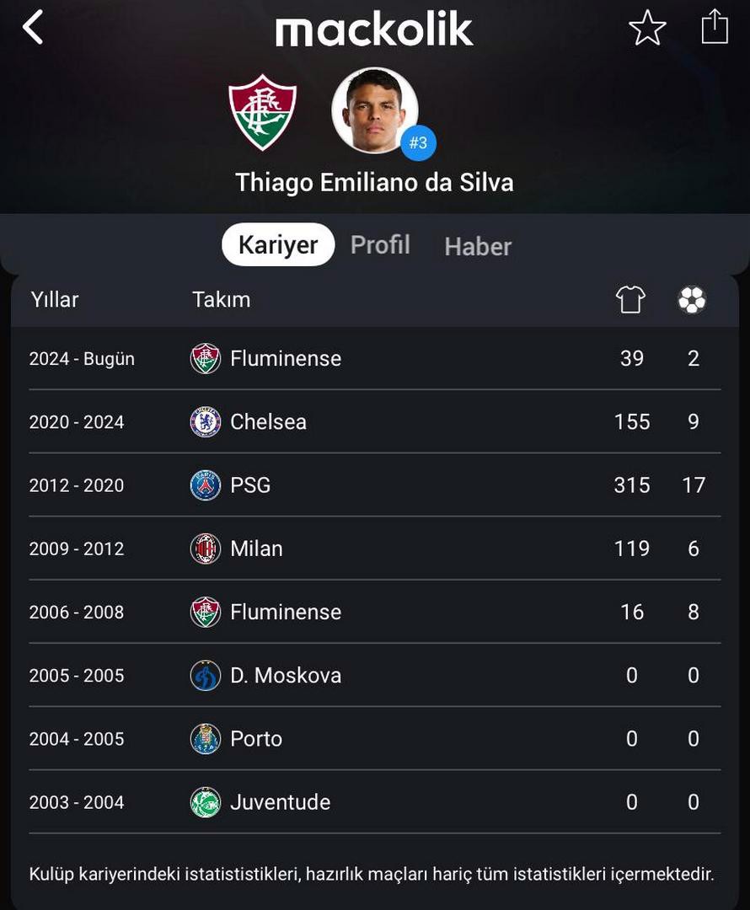The image size is (750, 910).
Task: Add player to favorites with star icon
Action: [x=647, y=27]
